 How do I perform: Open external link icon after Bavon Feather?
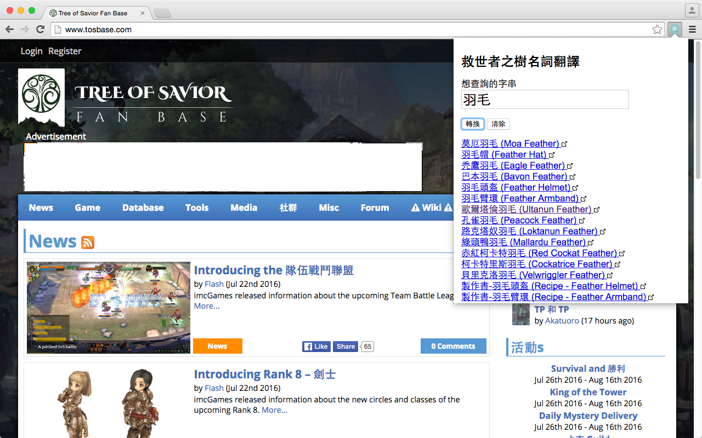click(573, 177)
